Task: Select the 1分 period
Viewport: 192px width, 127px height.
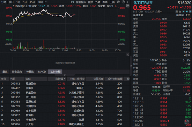Action: tap(18, 2)
